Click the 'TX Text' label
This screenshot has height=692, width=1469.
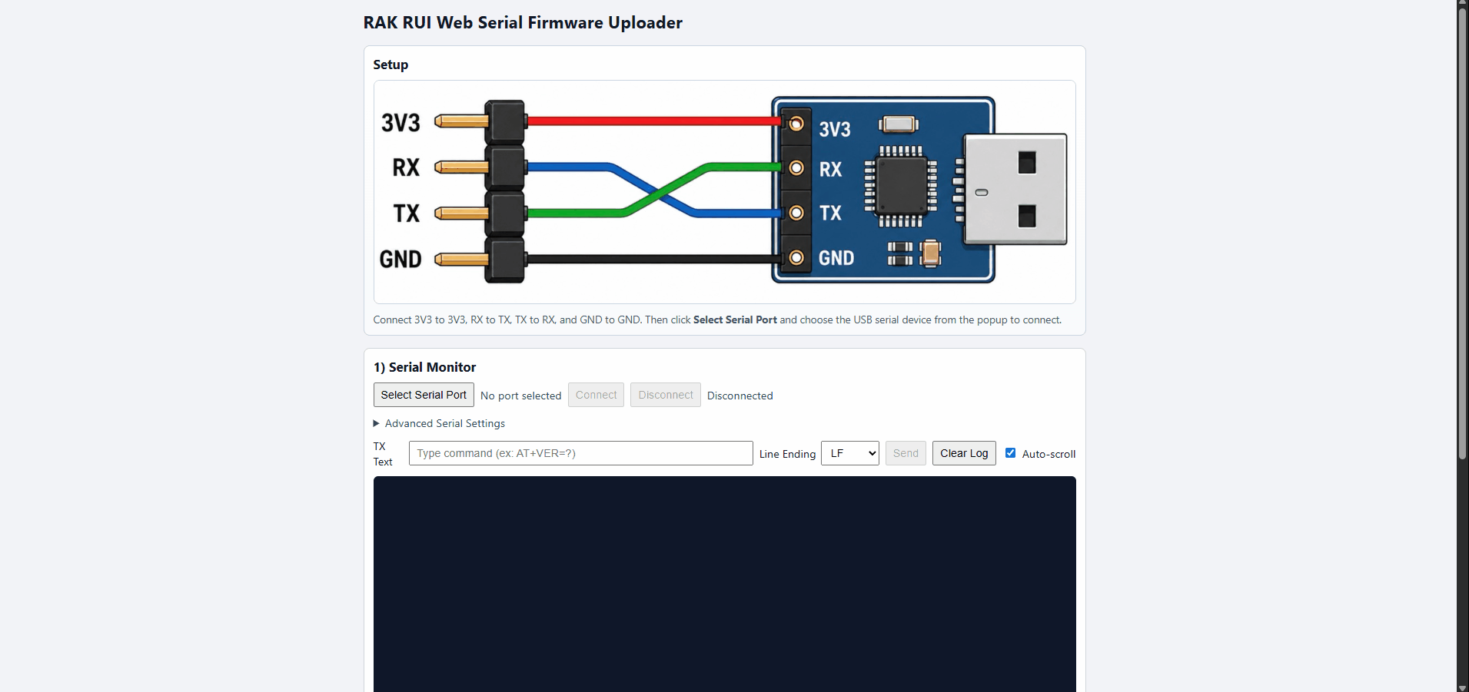[x=383, y=454]
